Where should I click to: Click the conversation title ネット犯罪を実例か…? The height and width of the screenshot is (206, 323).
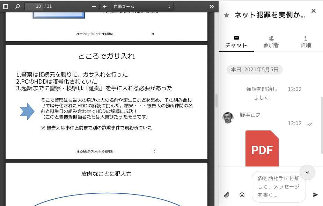point(270,15)
